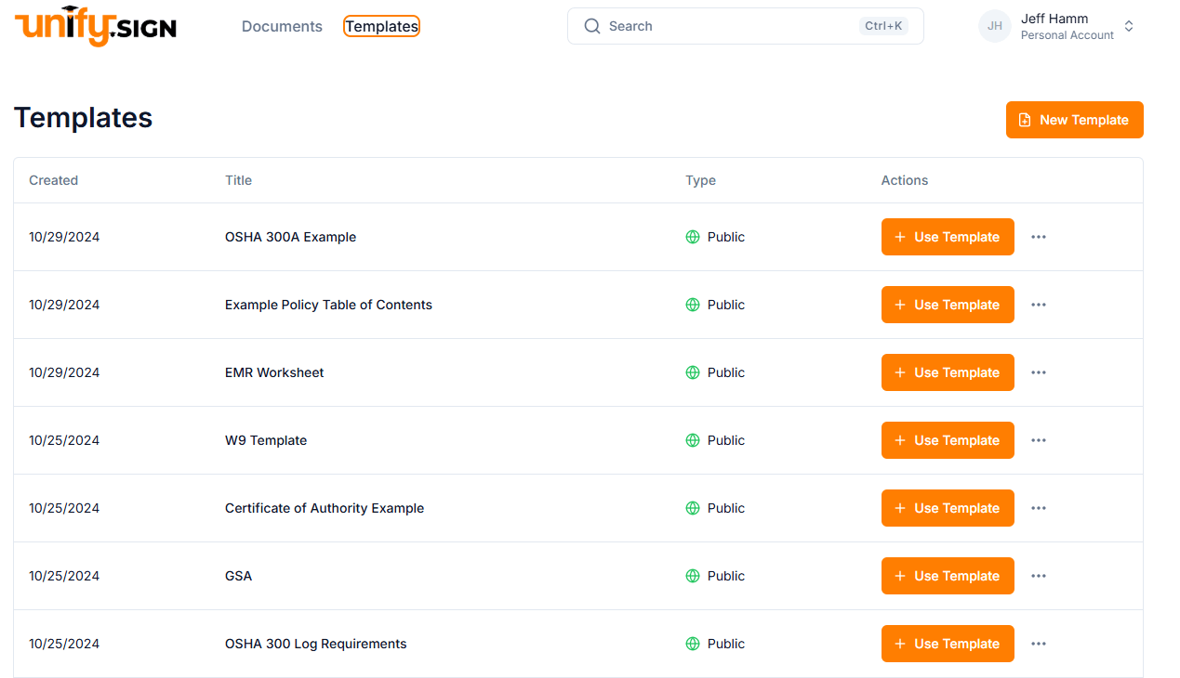Click the New Template document icon
Screen dimensions: 1180x678
pos(1024,119)
